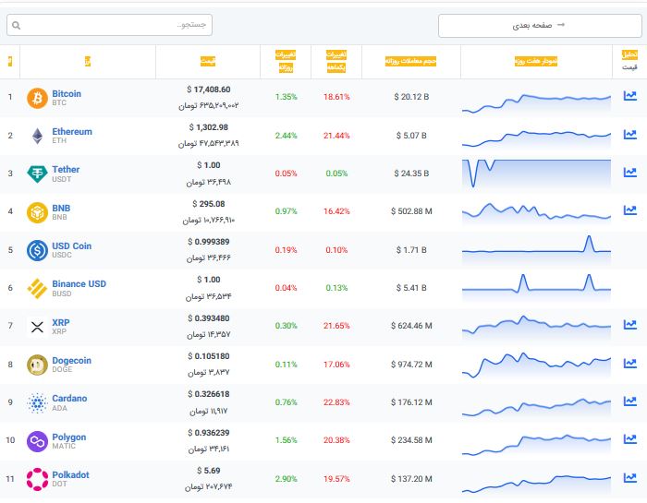Sort by the قیمت price column header
647x503 pixels.
click(208, 62)
